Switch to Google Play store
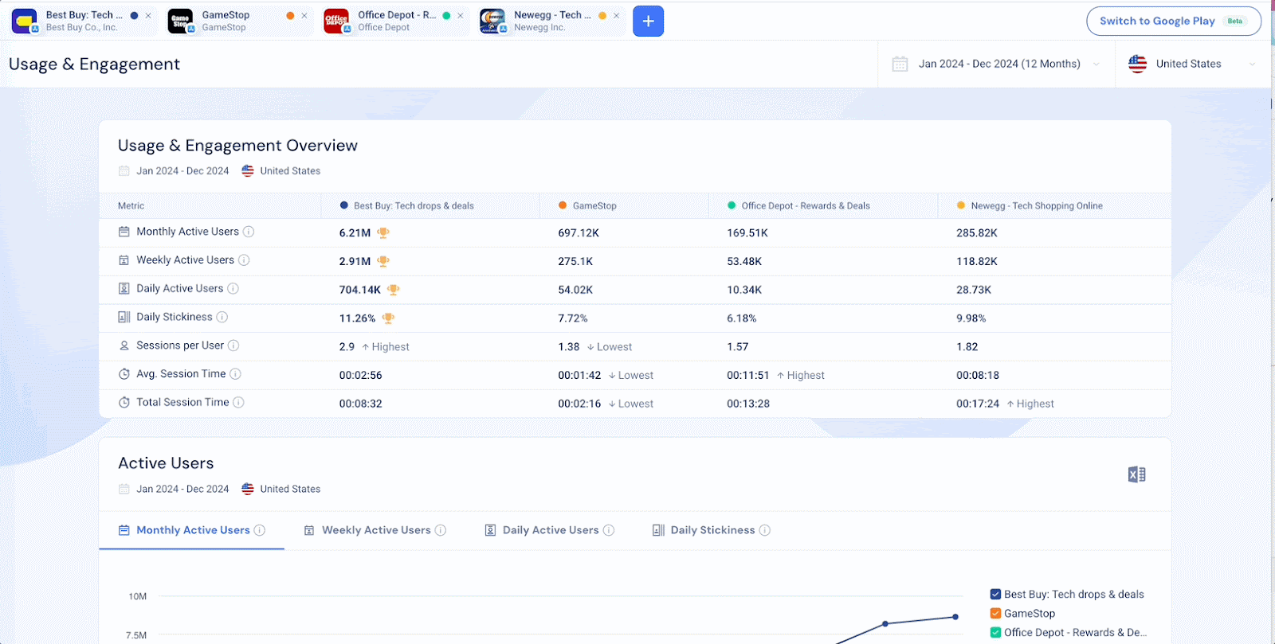1275x644 pixels. [1173, 21]
